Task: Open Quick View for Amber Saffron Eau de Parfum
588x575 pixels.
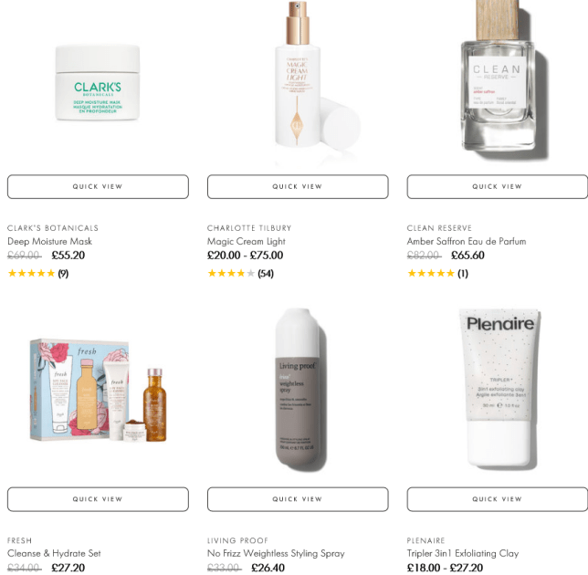Action: [498, 187]
